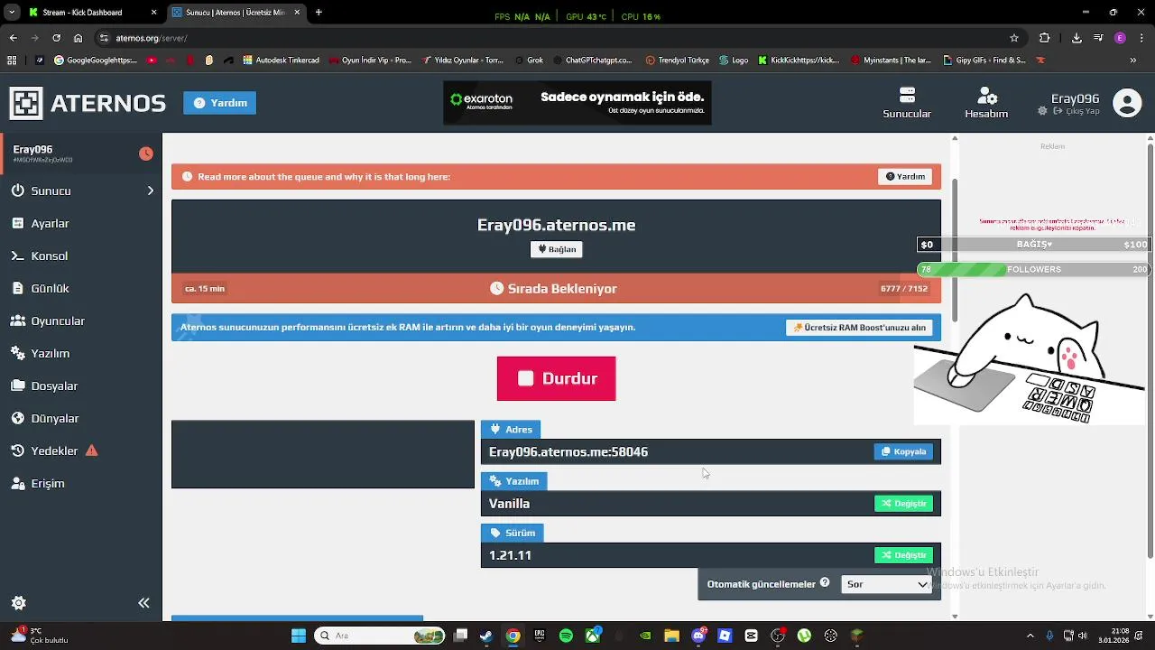Open Spotify from taskbar
Image resolution: width=1155 pixels, height=650 pixels.
click(566, 636)
